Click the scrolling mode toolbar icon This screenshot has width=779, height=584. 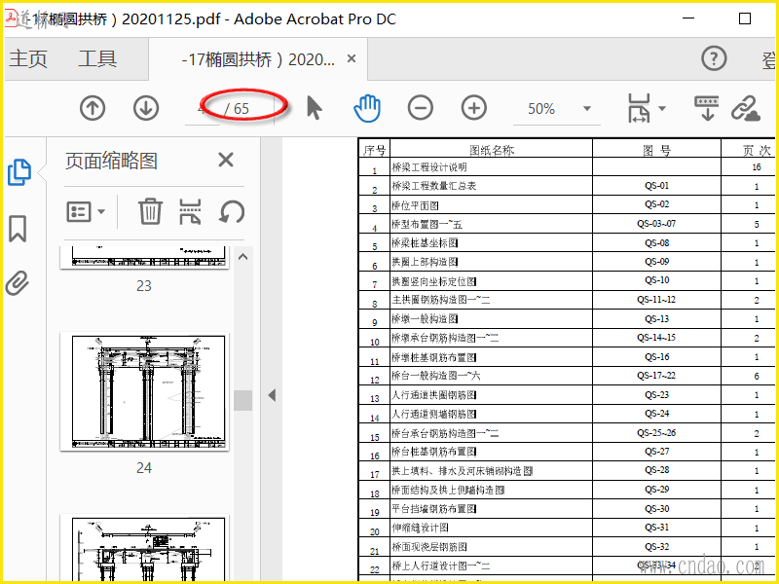pyautogui.click(x=707, y=108)
